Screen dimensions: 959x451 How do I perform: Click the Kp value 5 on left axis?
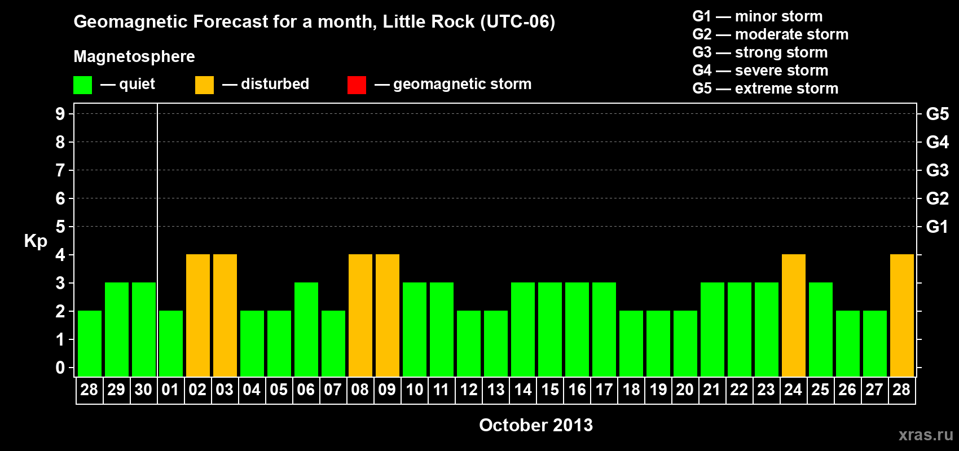60,227
